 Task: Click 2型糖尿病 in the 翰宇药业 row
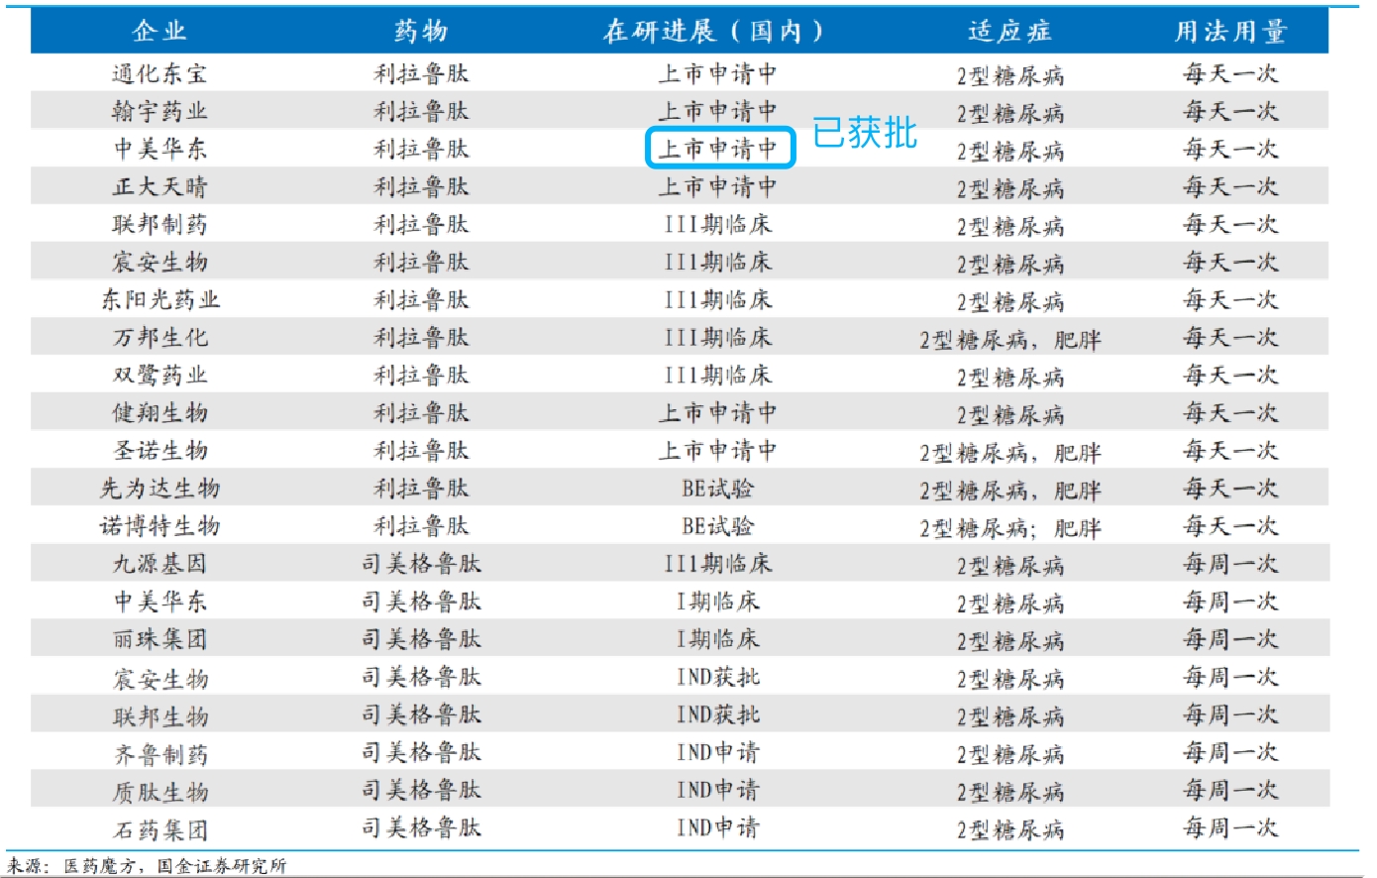coord(1010,113)
